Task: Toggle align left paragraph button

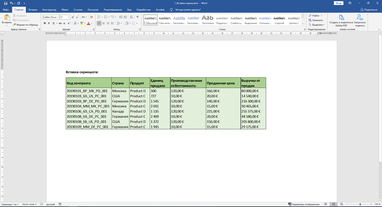Action: pyautogui.click(x=99, y=23)
